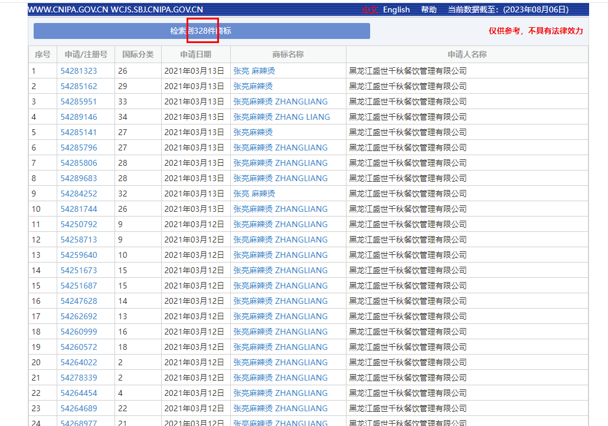
Task: Open registration number 54289146
Action: (x=79, y=117)
